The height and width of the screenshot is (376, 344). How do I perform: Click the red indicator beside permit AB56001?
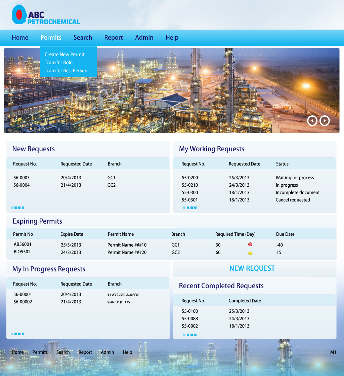pos(250,245)
